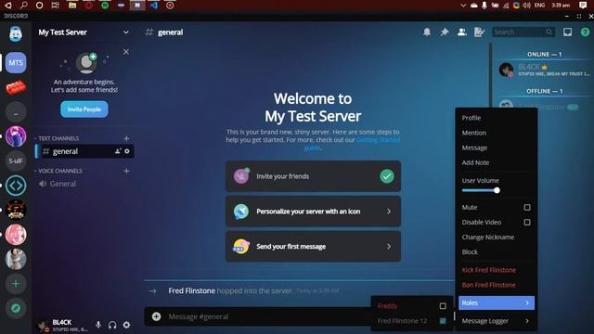This screenshot has height=334, width=594.
Task: Create new voice channel plus icon
Action: [x=126, y=171]
